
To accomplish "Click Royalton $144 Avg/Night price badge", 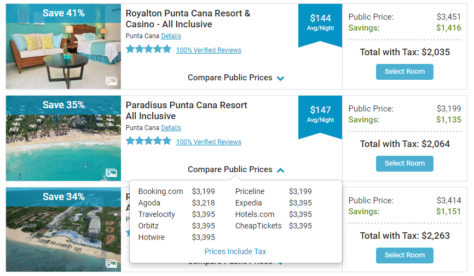I will tap(320, 23).
